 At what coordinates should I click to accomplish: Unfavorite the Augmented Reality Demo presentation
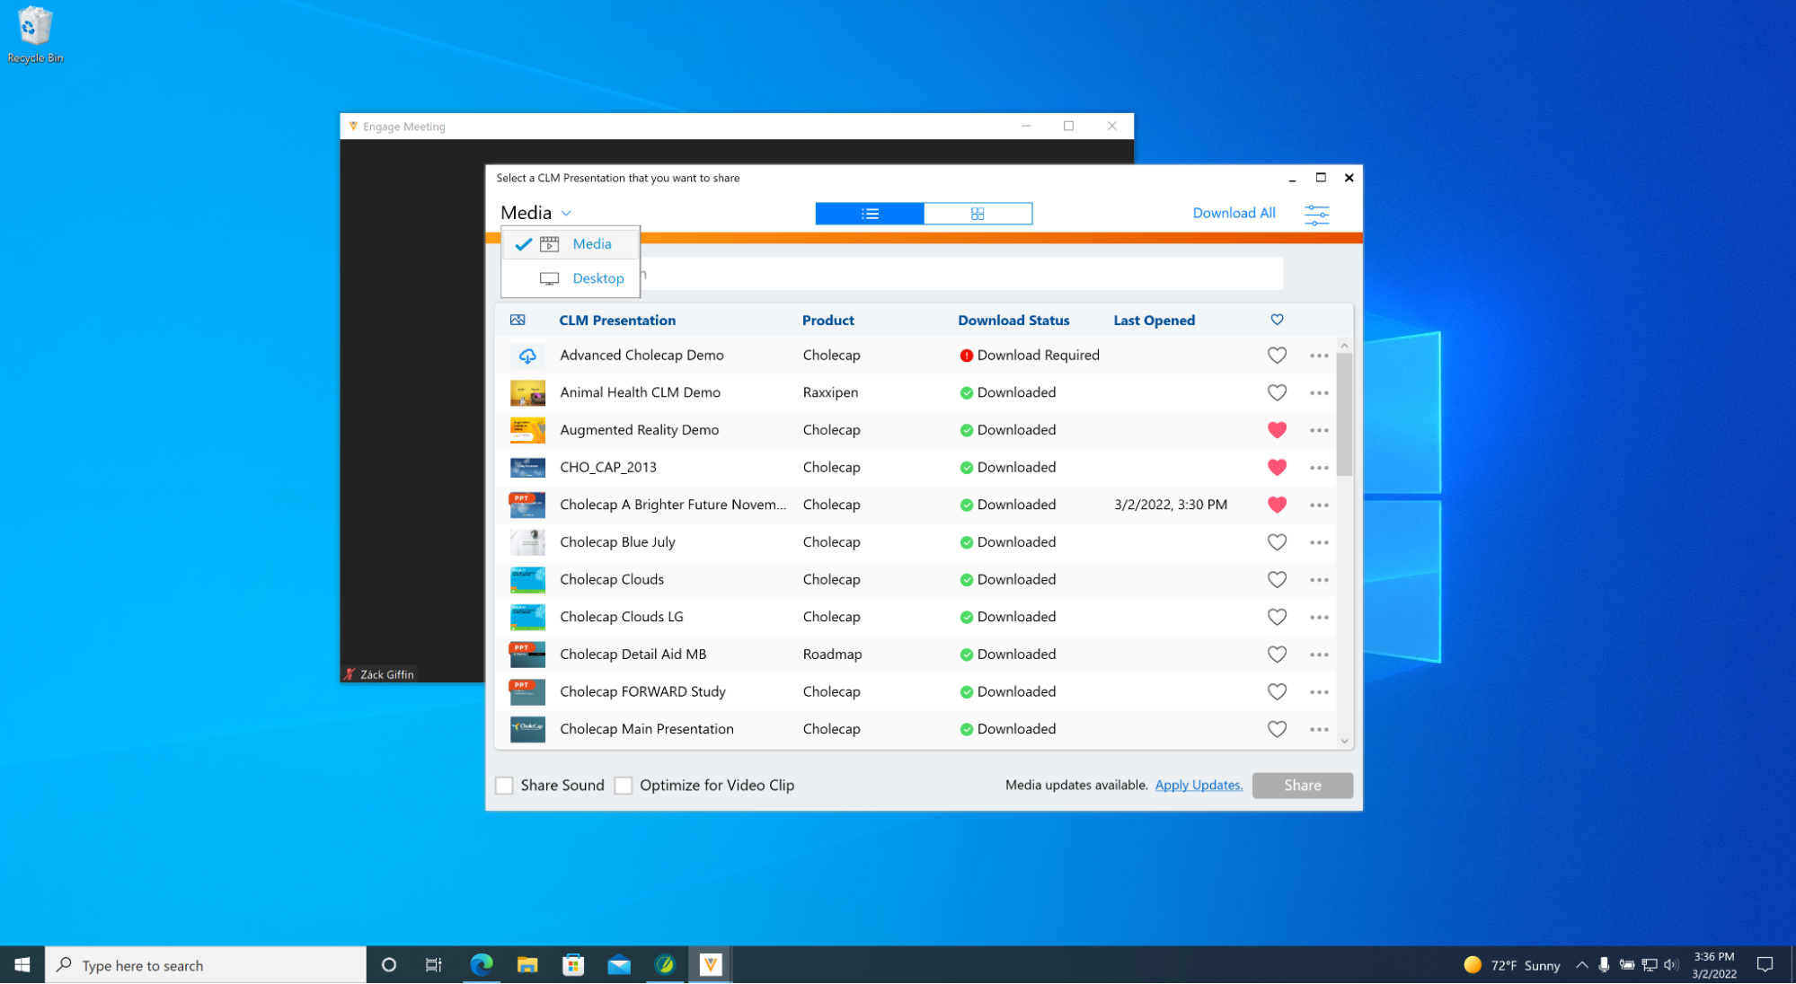coord(1277,430)
